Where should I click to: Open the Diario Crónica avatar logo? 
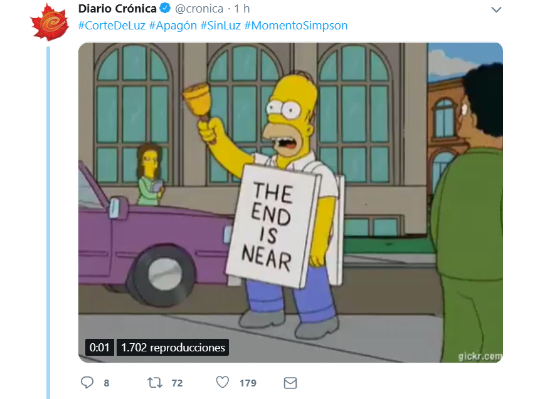point(50,23)
